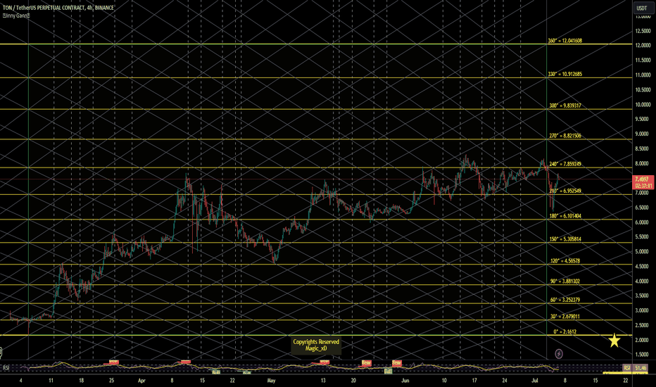Click the Jun date on time axis

click(405, 380)
